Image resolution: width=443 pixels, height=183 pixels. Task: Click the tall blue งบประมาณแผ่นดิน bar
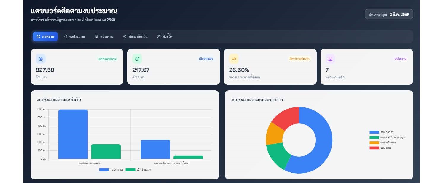click(73, 134)
